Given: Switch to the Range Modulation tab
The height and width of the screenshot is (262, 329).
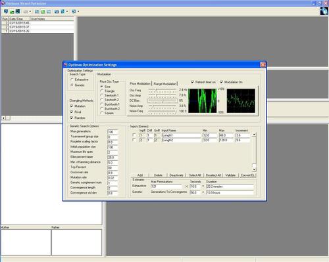Looking at the screenshot, I should pyautogui.click(x=165, y=84).
